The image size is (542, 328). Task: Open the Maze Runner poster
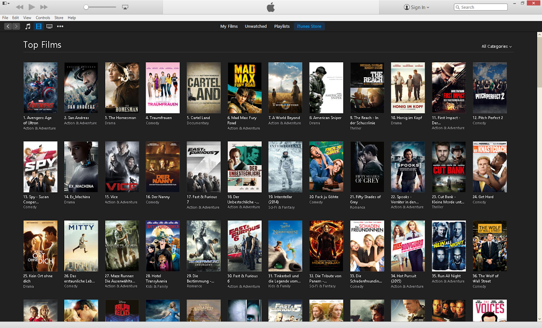coord(122,246)
